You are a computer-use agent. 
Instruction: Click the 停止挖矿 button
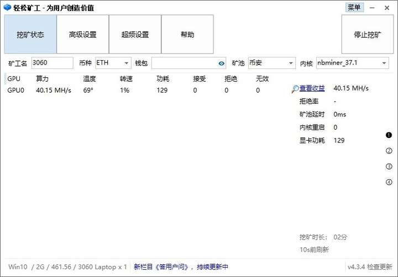click(x=368, y=34)
